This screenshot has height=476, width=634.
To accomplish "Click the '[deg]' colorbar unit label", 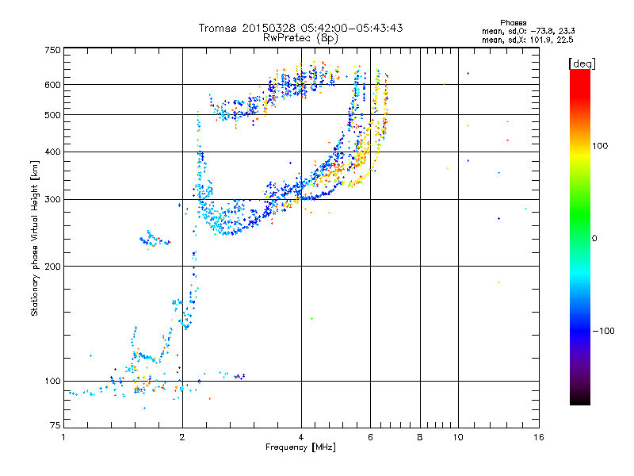I will coord(582,63).
